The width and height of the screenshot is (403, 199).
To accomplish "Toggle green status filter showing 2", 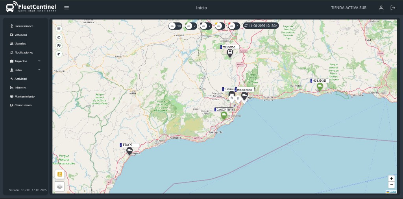I will tap(191, 26).
